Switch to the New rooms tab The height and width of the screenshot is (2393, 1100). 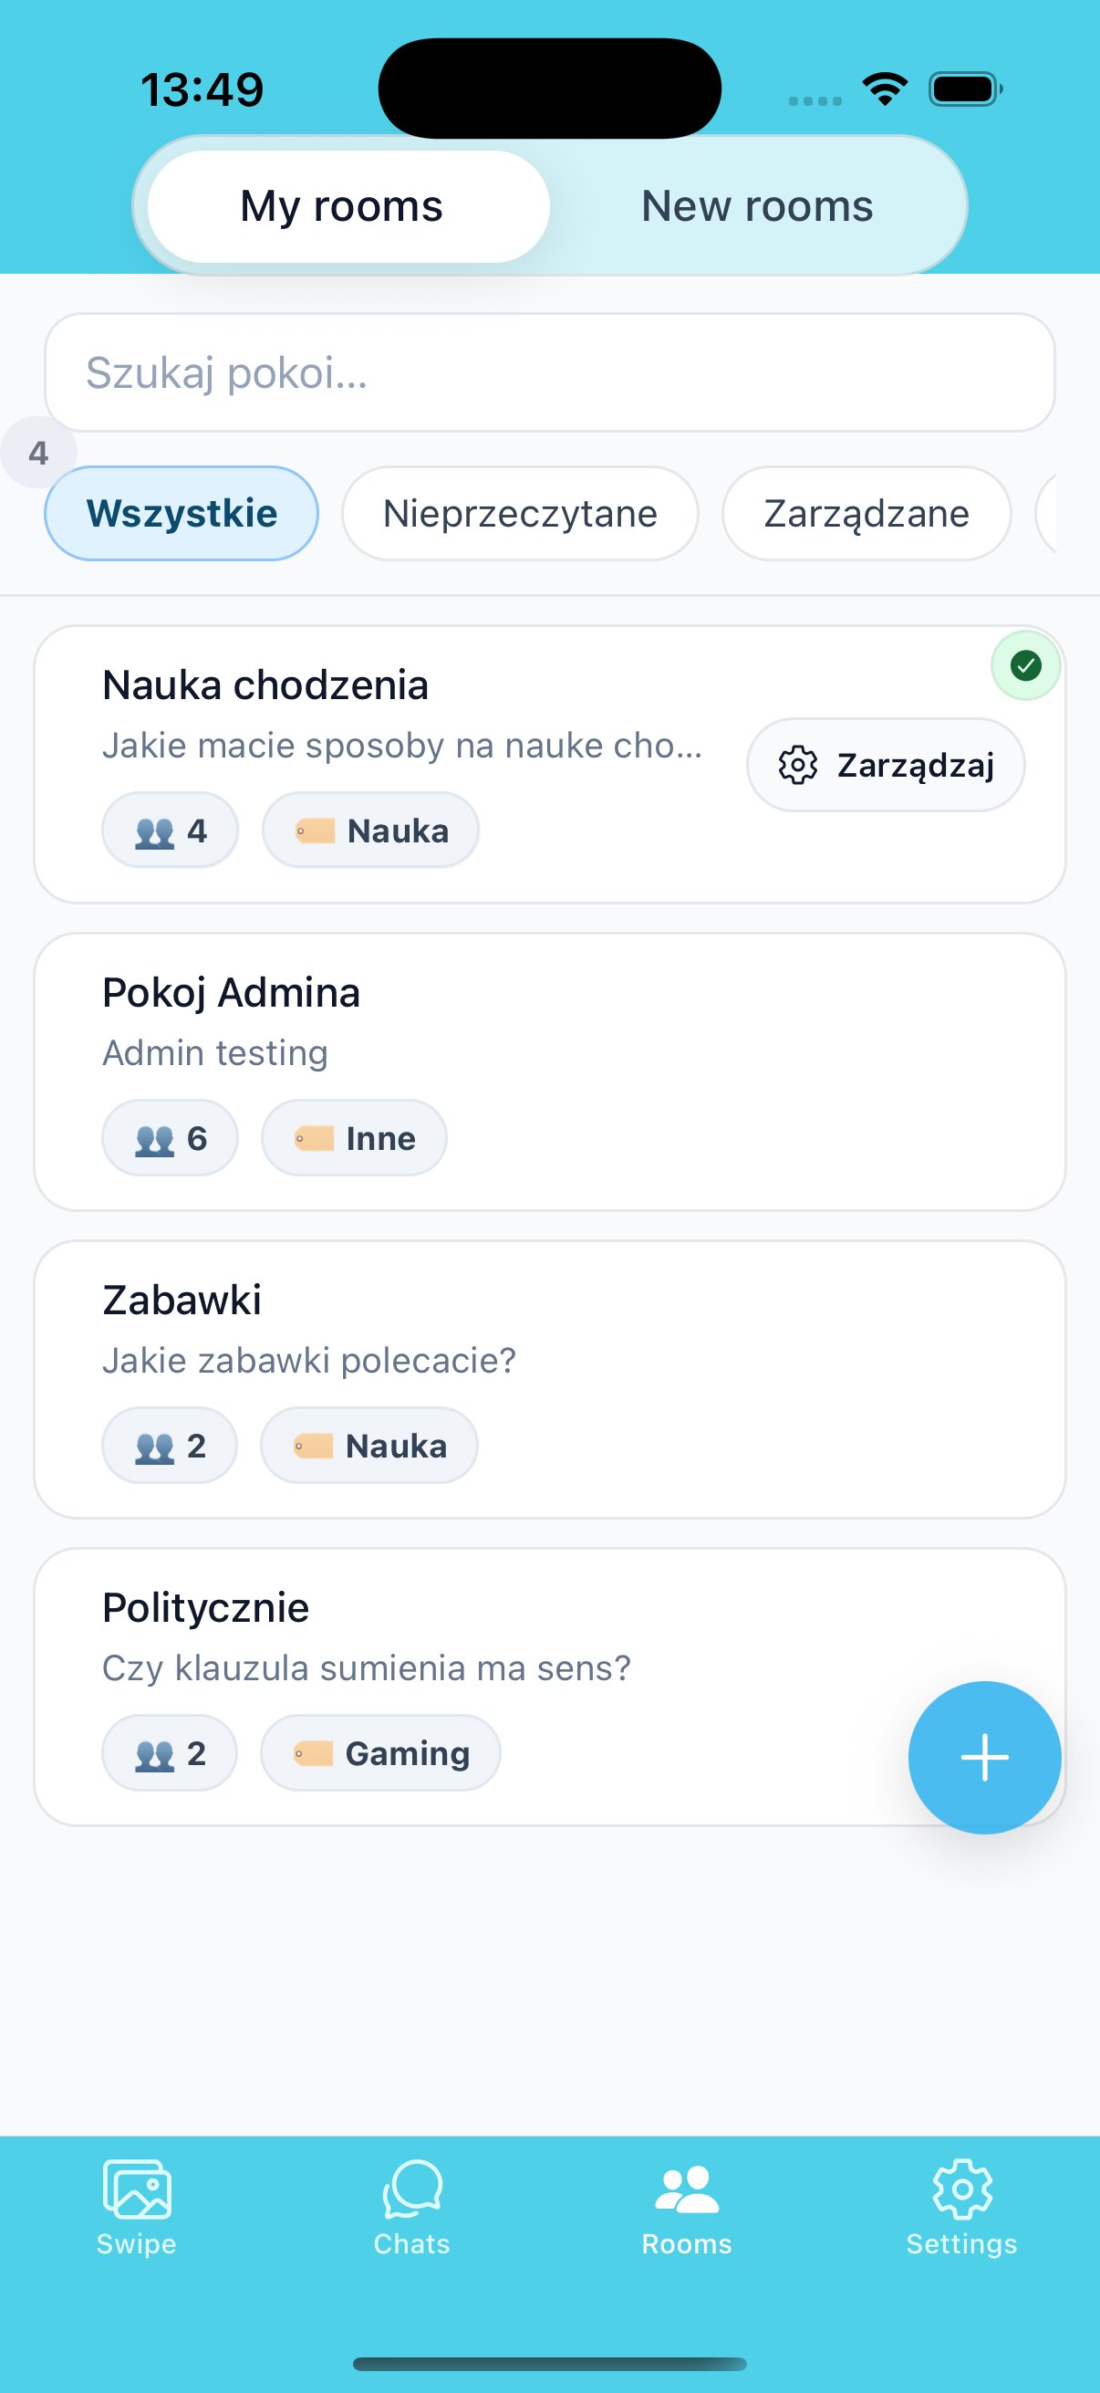(x=756, y=206)
